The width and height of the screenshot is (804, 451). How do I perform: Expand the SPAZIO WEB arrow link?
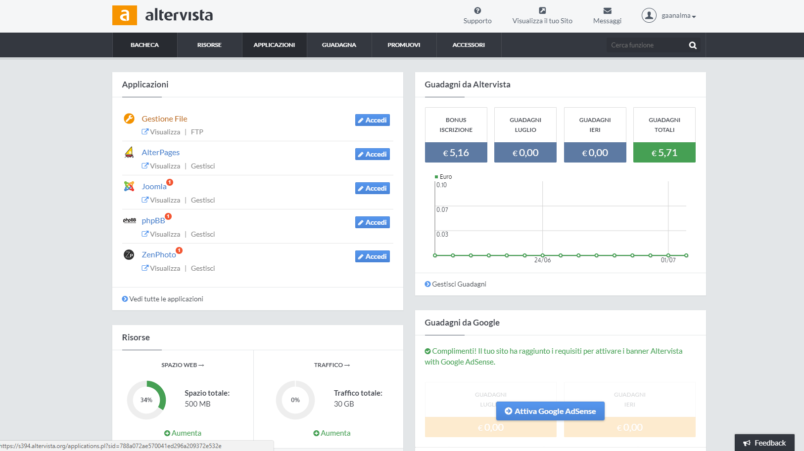183,365
